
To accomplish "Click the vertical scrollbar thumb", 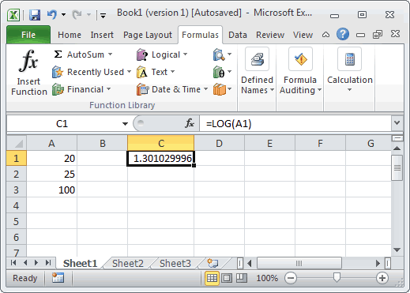I will pos(397,167).
